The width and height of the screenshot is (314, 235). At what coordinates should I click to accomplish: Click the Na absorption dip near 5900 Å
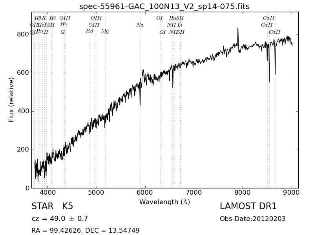click(140, 105)
